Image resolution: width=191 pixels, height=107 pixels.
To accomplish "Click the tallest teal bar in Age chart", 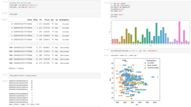I will pos(156,33).
